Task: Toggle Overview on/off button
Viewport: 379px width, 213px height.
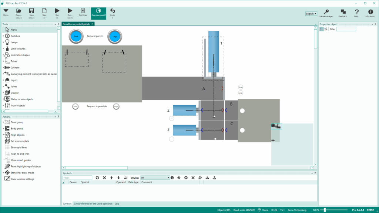Action: [98, 13]
